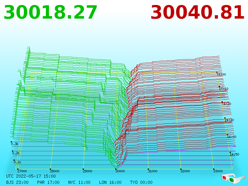Click the 31000 price axis label
Viewport: 248px width, 186px height.
click(153, 171)
